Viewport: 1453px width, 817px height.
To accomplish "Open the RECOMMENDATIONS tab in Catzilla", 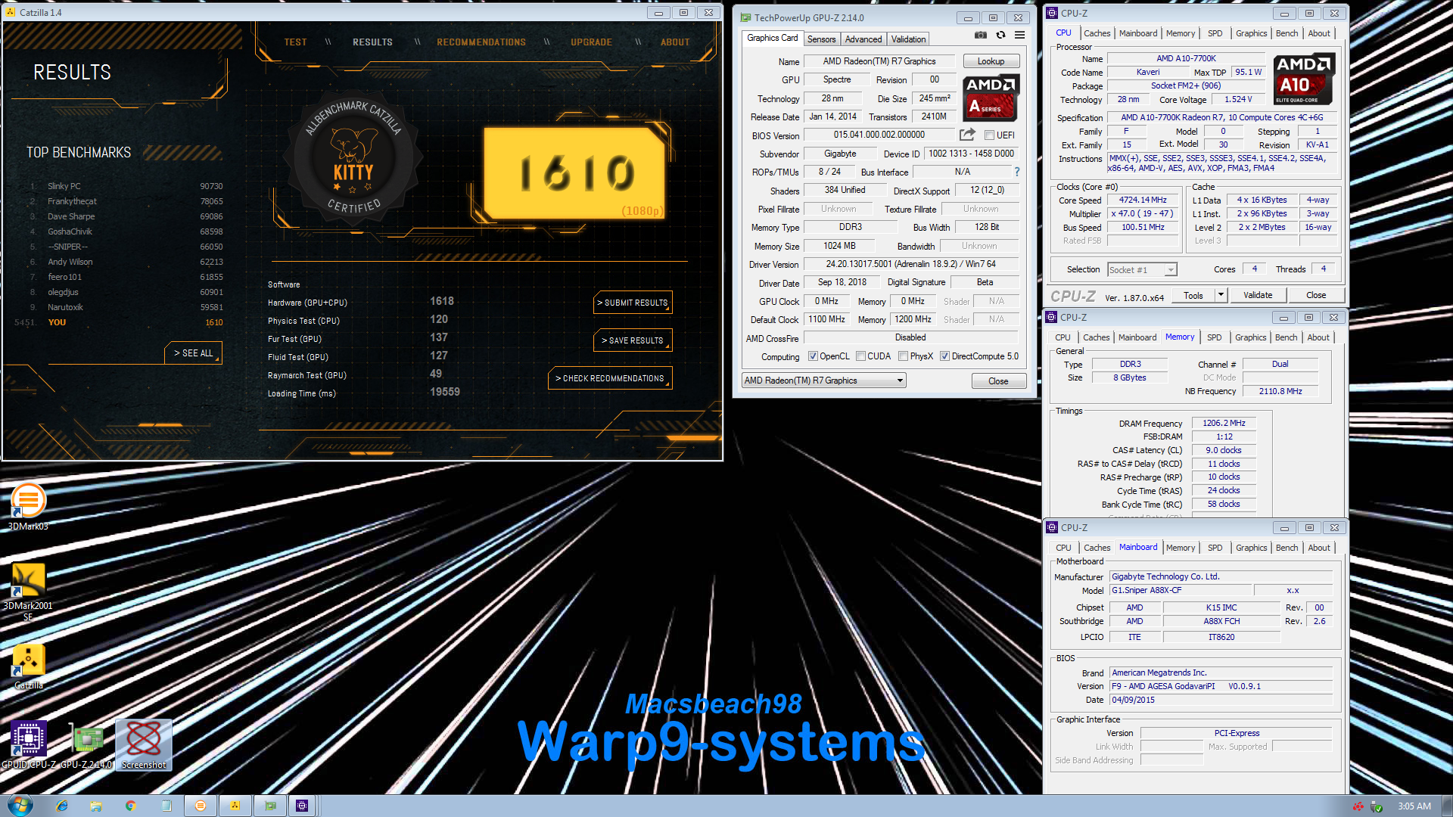I will 481,42.
